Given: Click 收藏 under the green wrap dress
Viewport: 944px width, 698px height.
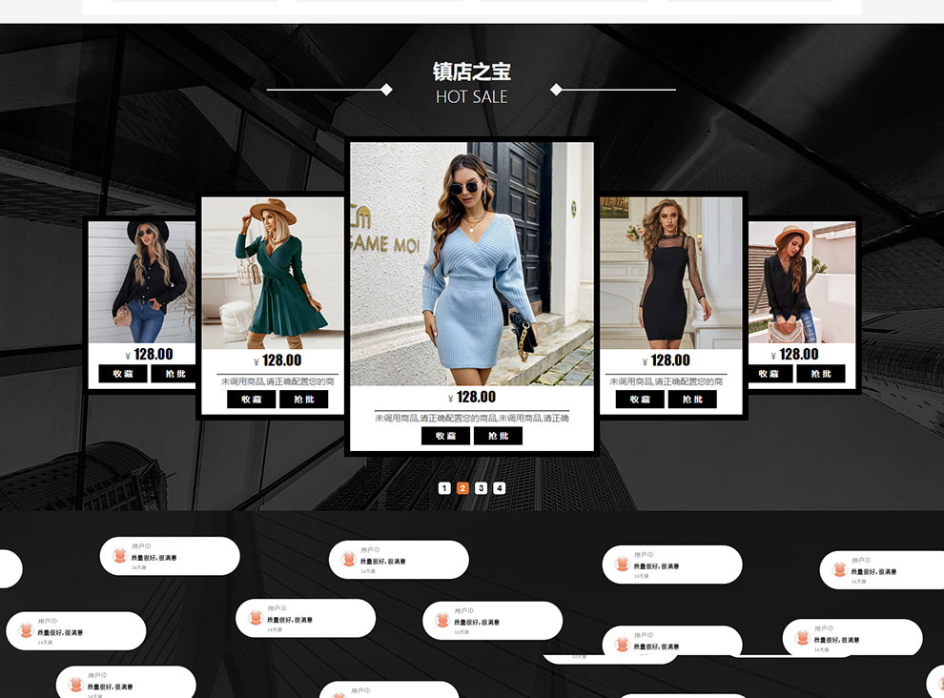Looking at the screenshot, I should click(x=251, y=400).
